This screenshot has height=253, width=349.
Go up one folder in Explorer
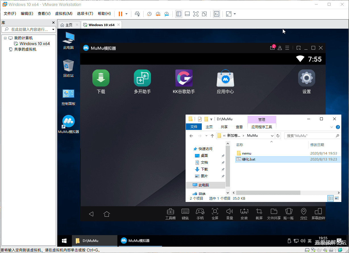(x=212, y=136)
